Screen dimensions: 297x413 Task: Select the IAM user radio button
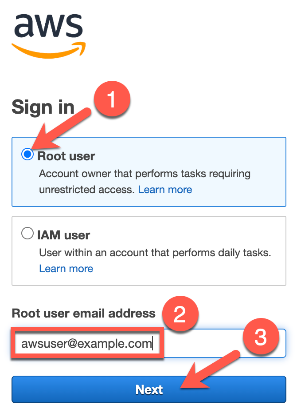pyautogui.click(x=27, y=233)
